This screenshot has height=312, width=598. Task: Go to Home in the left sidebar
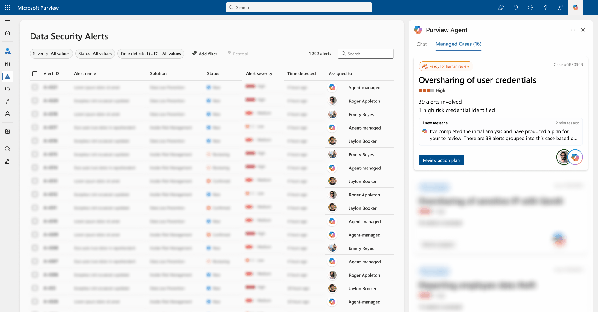(x=7, y=33)
